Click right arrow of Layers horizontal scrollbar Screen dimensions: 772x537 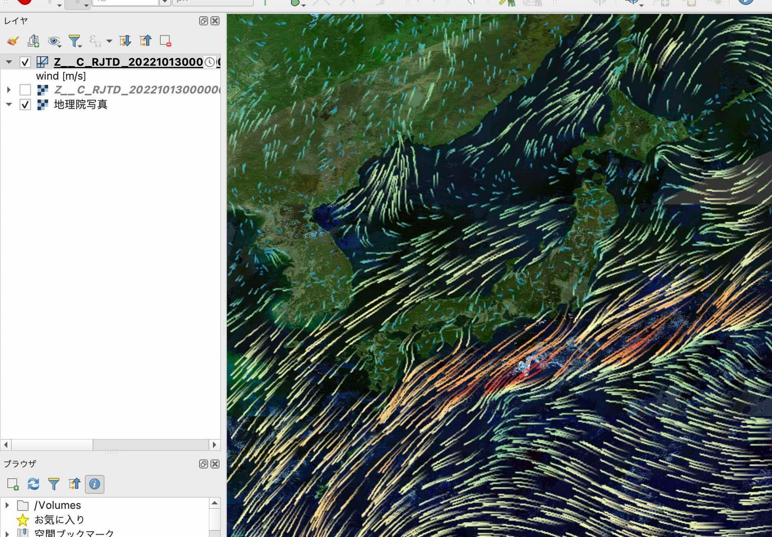[215, 444]
